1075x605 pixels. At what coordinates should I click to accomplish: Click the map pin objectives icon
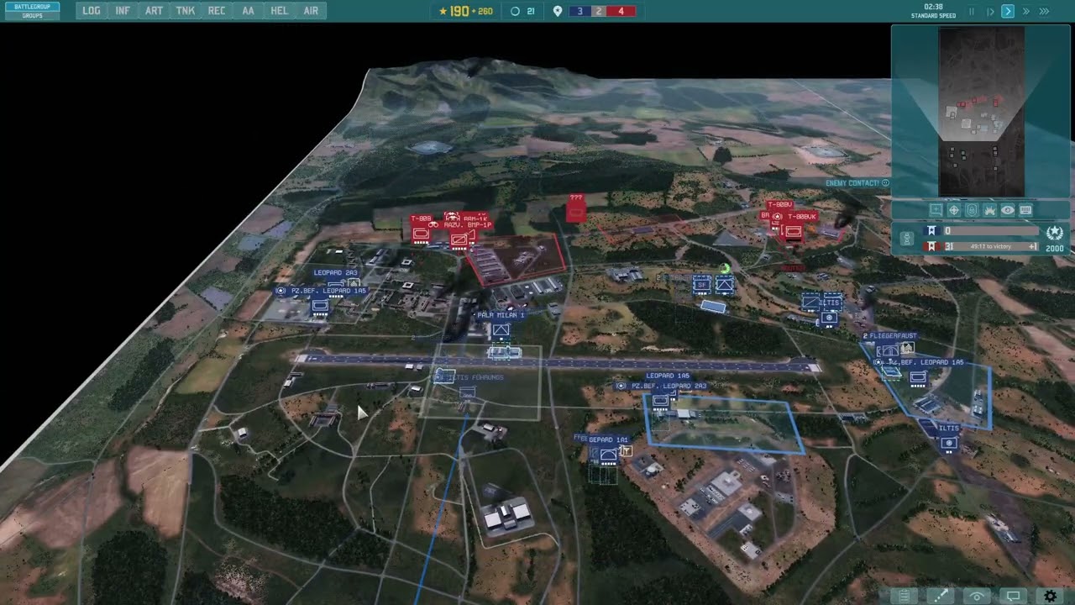558,11
